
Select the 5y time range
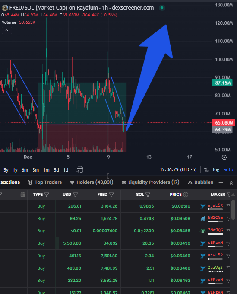[x=6, y=170]
